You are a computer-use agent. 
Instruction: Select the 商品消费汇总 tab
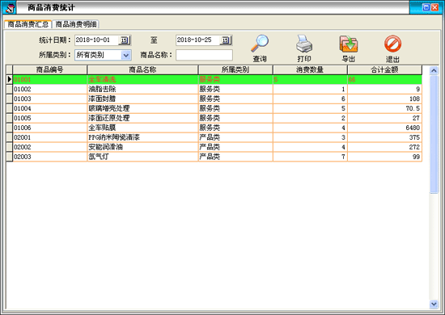pyautogui.click(x=28, y=24)
